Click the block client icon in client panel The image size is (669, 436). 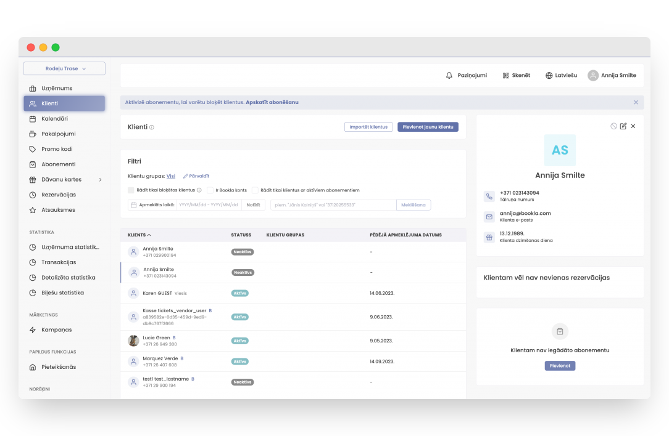[613, 126]
